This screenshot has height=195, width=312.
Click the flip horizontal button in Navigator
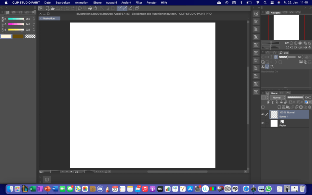(305, 47)
